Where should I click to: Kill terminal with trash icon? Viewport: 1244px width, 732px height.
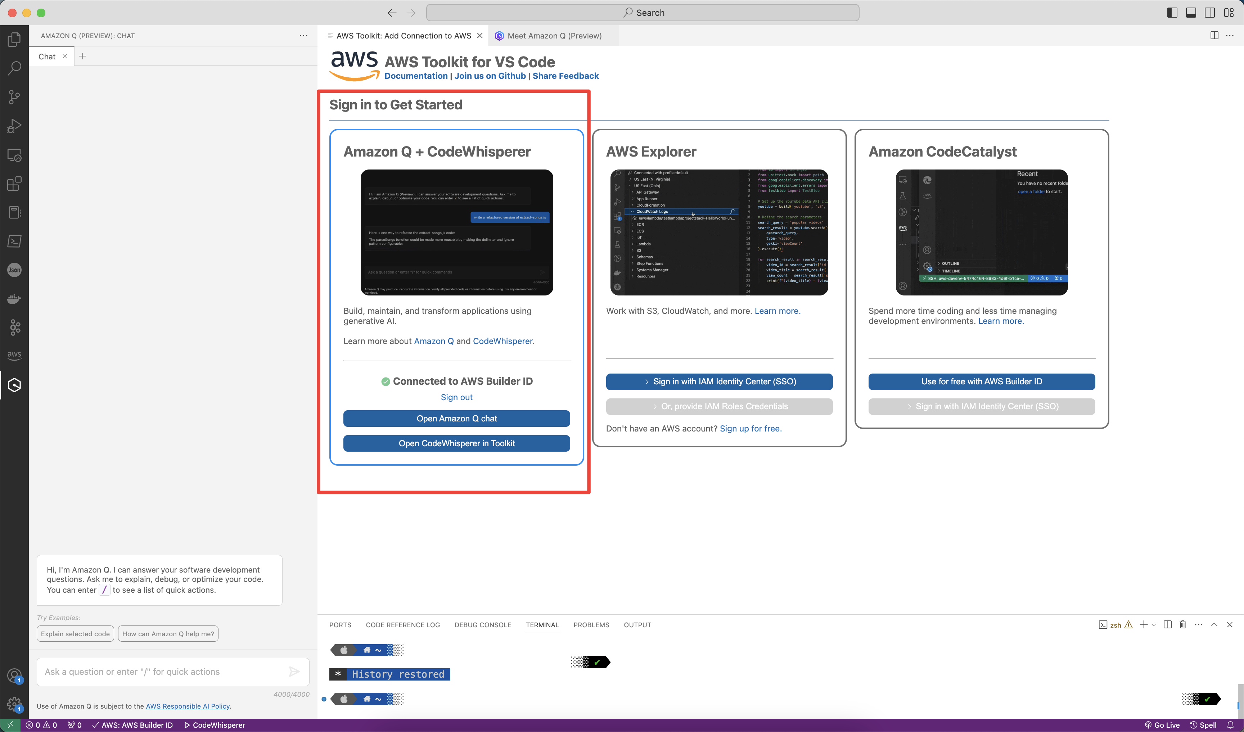(1183, 624)
